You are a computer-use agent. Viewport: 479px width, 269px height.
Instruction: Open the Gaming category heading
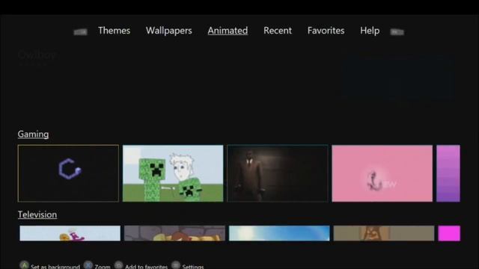(33, 134)
